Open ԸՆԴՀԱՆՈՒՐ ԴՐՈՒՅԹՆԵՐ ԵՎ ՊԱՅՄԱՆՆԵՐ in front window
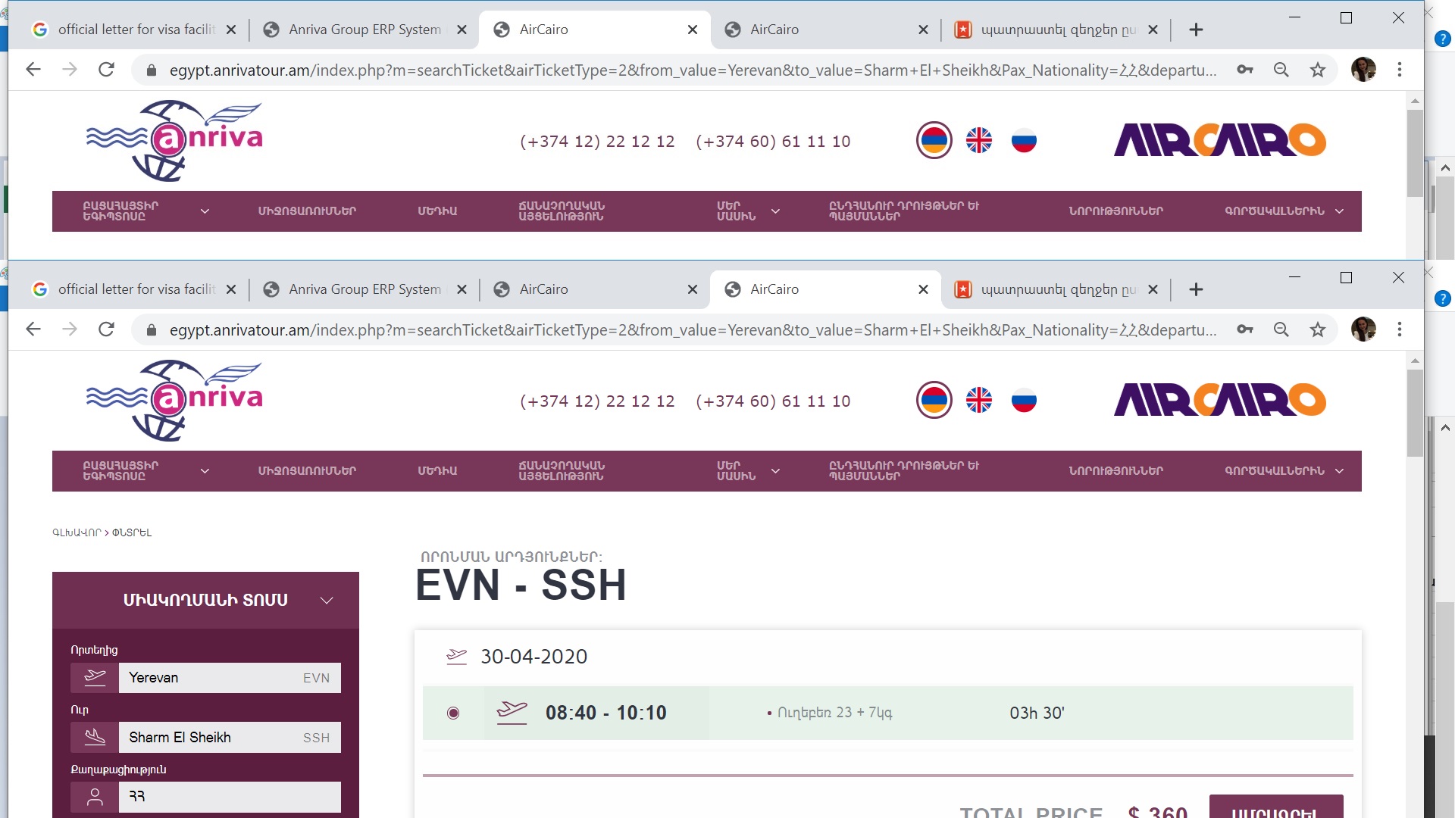 pos(904,471)
